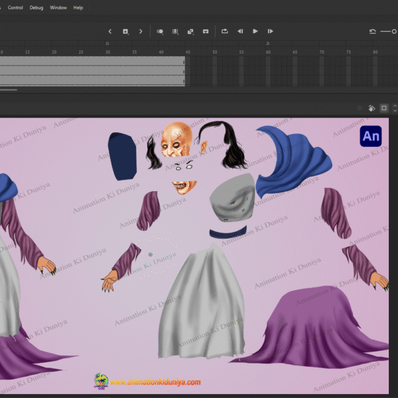Viewport: 398px width, 398px height.
Task: Select the mouth with teeth piece
Action: click(184, 187)
